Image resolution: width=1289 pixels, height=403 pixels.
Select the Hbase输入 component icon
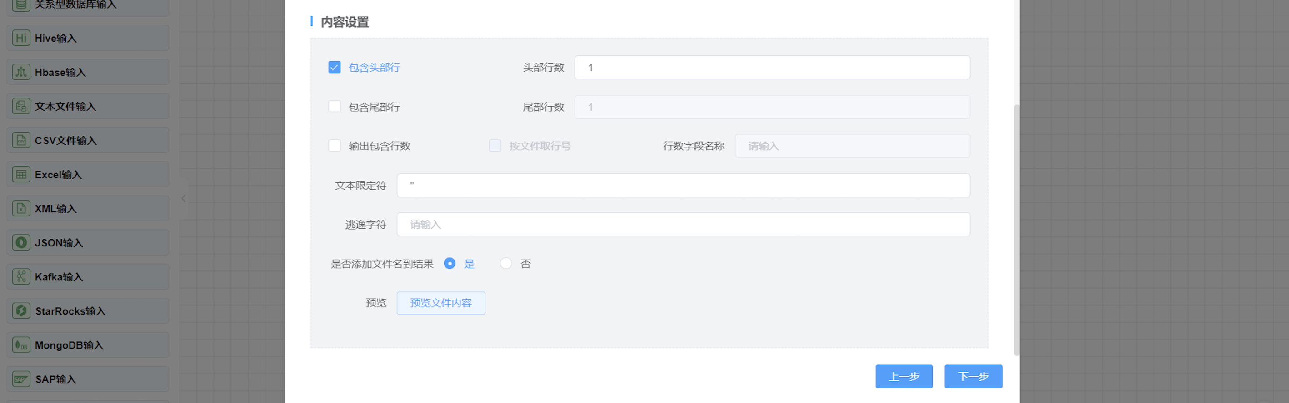pyautogui.click(x=21, y=73)
